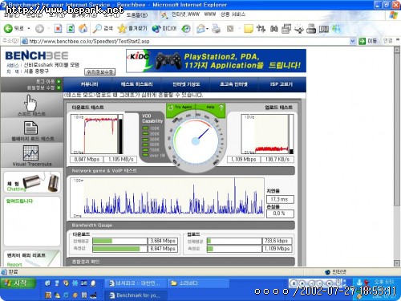The height and width of the screenshot is (301, 401).
Task: Click the page vertical scrollbar down arrow
Action: coord(397,263)
